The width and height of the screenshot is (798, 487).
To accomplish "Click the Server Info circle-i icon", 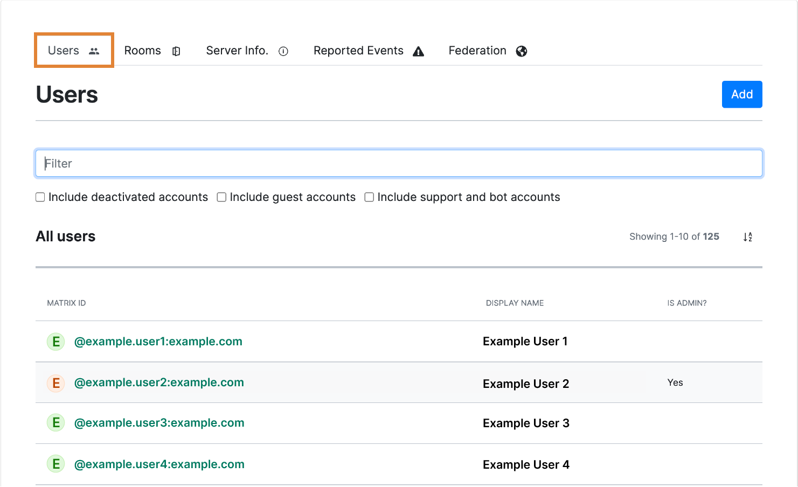I will (283, 51).
